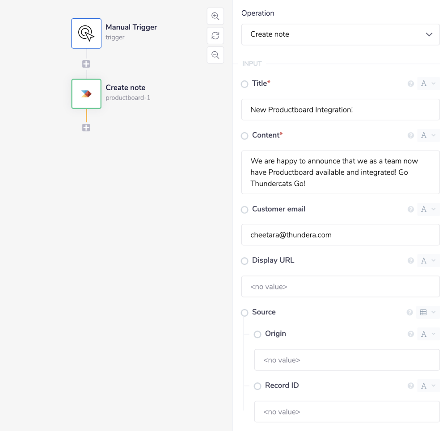Click the table icon next to Source
The height and width of the screenshot is (431, 447).
tap(426, 312)
